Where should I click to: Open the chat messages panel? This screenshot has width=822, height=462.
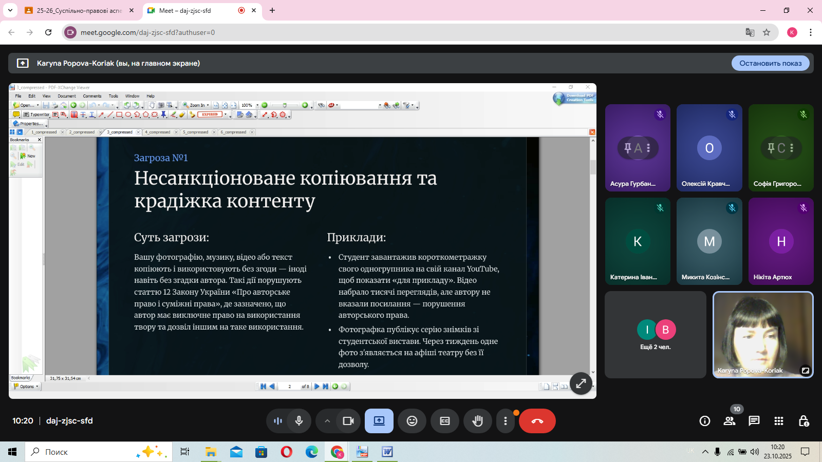coord(754,421)
